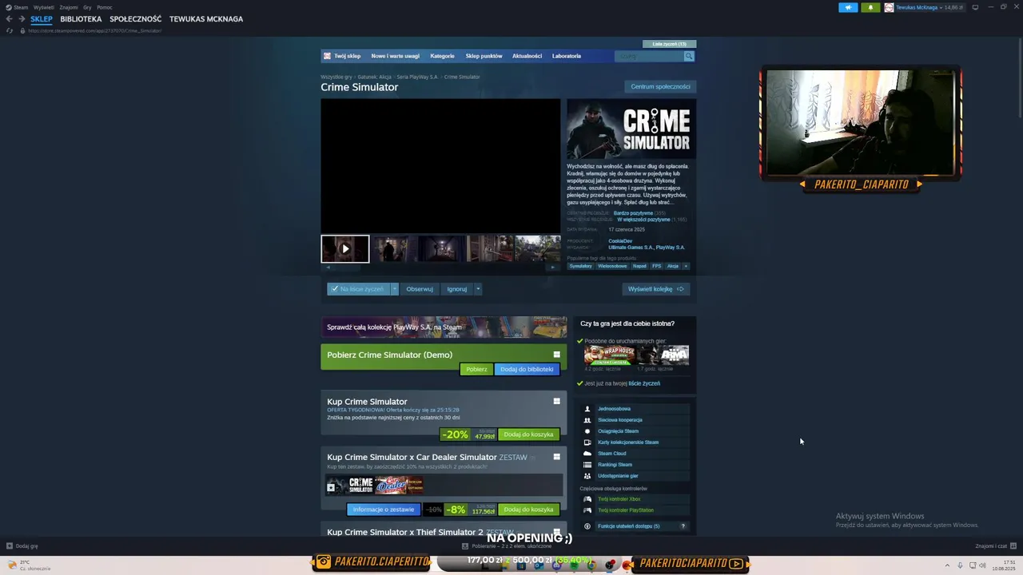Click Windows icon in Kup Crime Simulator box
Screen dimensions: 1023x575
(556, 401)
